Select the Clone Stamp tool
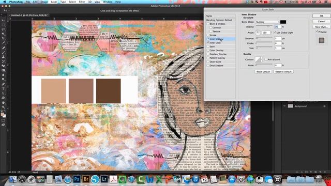 click(x=3, y=57)
